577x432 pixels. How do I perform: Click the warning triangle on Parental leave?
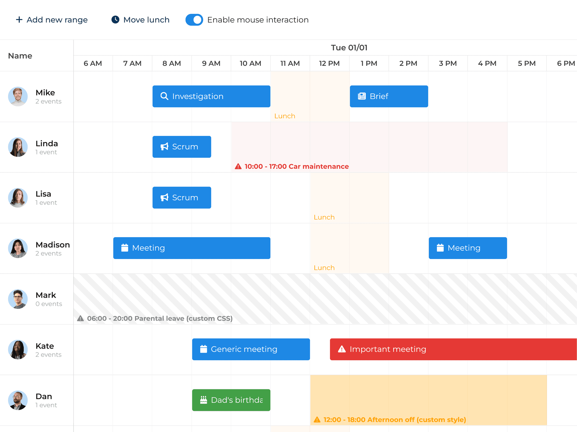coord(80,318)
